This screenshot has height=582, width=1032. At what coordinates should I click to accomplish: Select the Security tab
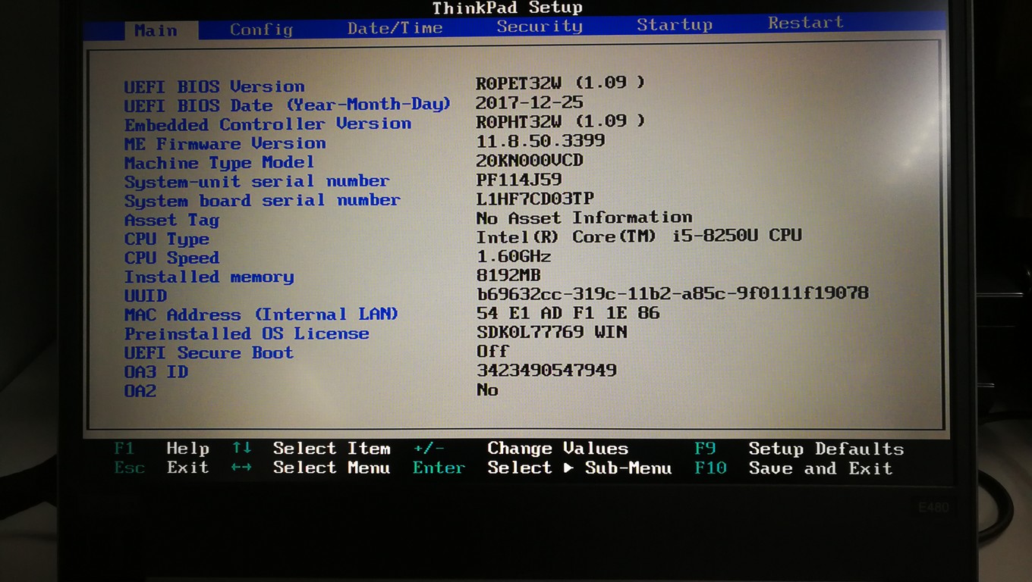click(540, 27)
